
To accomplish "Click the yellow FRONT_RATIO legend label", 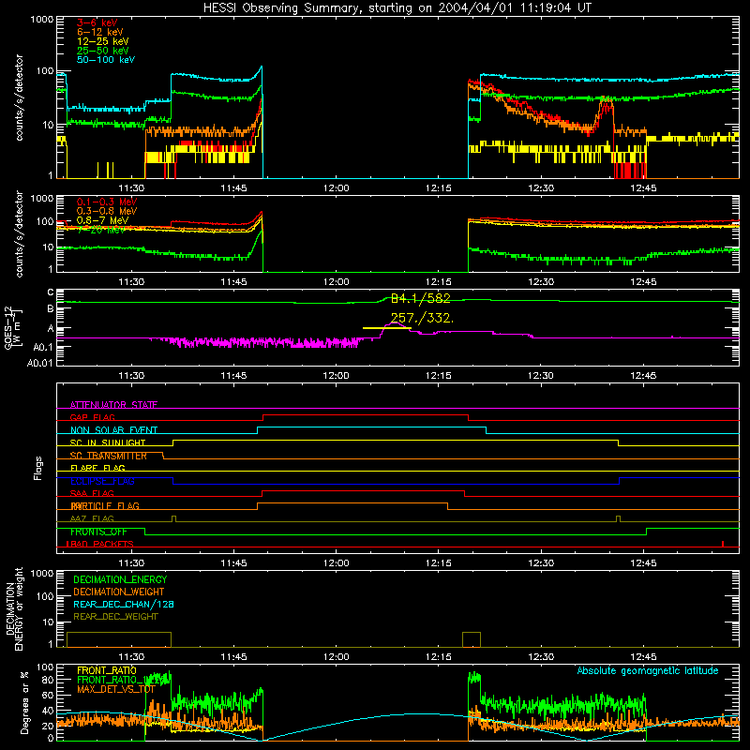I will [107, 671].
